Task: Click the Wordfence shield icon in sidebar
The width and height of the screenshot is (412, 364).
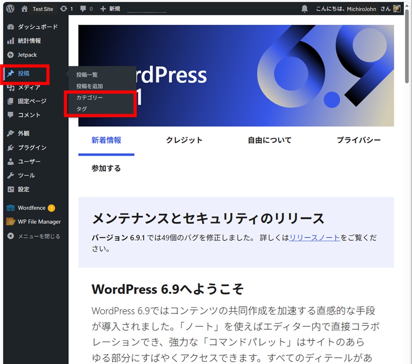Action: (x=11, y=208)
